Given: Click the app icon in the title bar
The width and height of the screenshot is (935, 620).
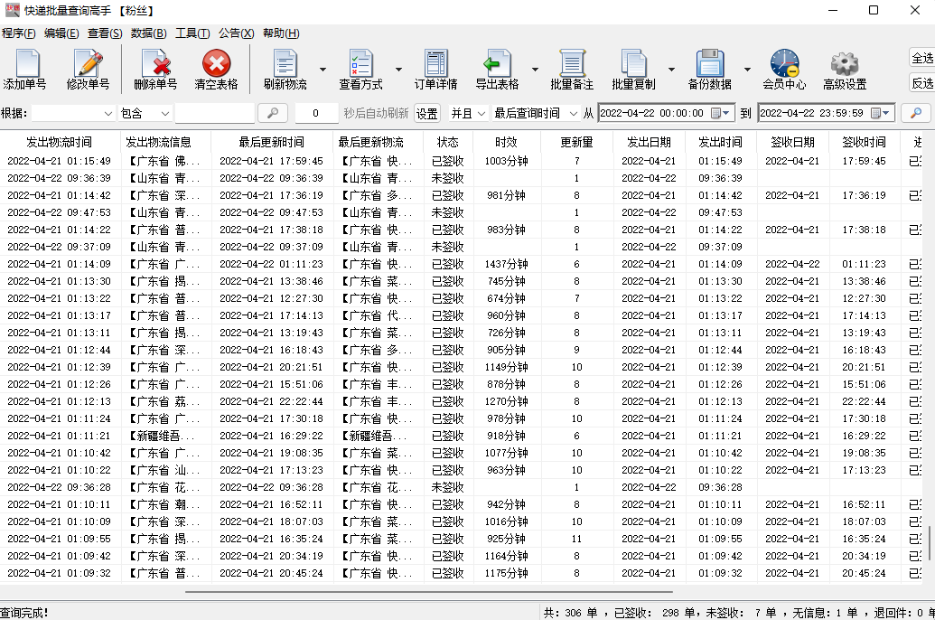Looking at the screenshot, I should 12,10.
